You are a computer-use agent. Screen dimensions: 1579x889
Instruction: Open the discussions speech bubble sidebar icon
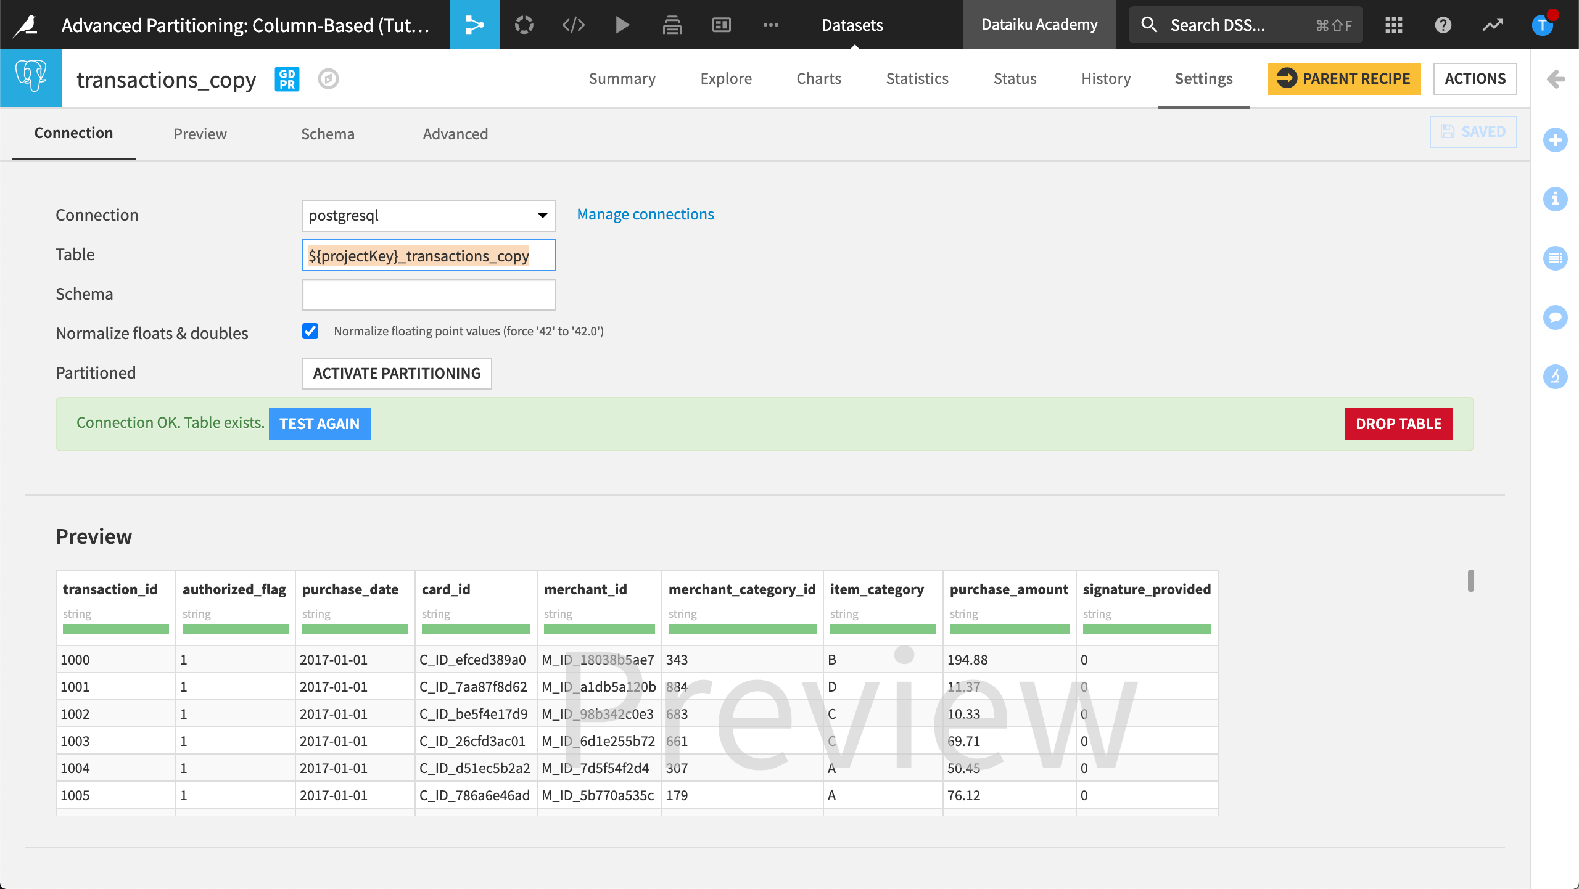(x=1556, y=317)
